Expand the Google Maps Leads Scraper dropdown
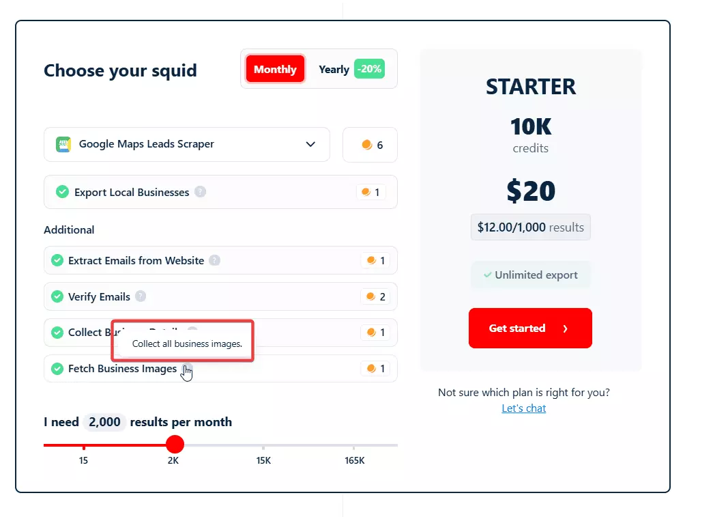 pos(310,144)
